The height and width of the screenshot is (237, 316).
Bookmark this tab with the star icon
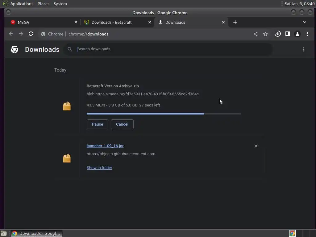(x=265, y=34)
